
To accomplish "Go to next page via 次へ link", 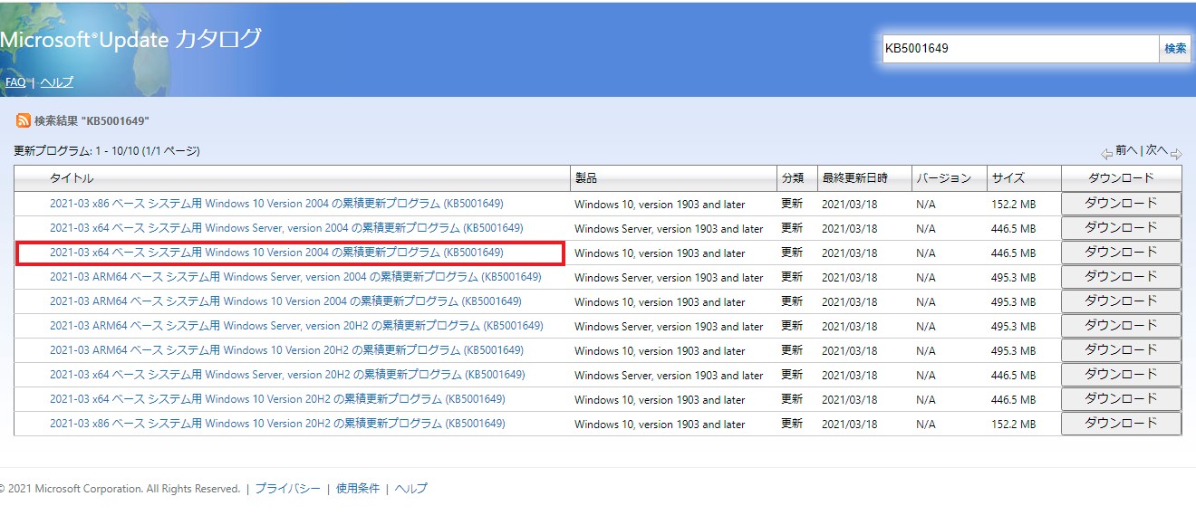I will (1157, 151).
